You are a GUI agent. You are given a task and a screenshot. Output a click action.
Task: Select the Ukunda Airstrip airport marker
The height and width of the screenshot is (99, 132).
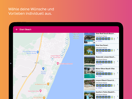pyautogui.click(x=43, y=69)
